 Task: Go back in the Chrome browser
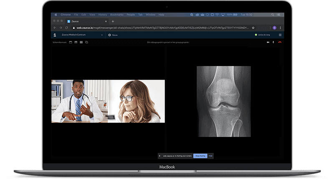click(55, 28)
